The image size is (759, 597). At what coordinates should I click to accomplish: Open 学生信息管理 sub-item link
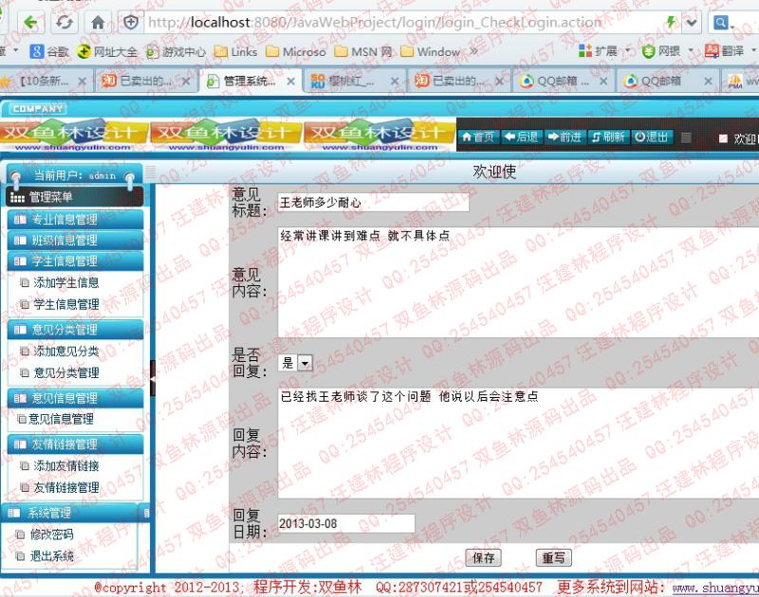pos(65,304)
